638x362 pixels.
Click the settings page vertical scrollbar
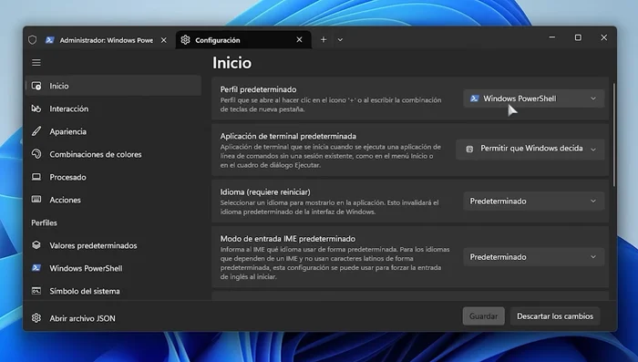click(614, 134)
